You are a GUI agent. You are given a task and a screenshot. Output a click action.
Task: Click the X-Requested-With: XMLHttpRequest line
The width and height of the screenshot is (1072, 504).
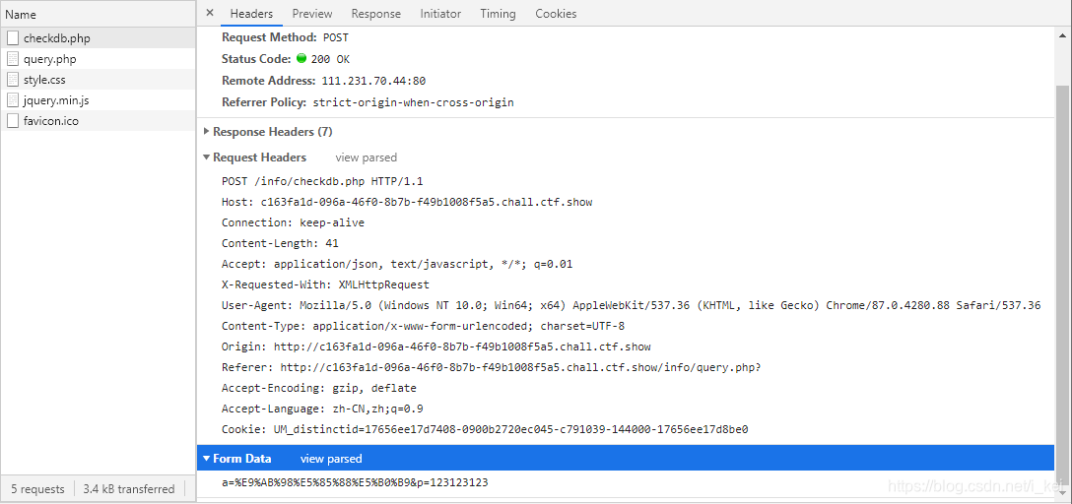[x=325, y=284]
